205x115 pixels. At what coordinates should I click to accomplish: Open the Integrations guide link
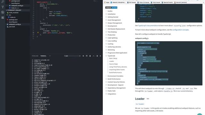(112, 94)
